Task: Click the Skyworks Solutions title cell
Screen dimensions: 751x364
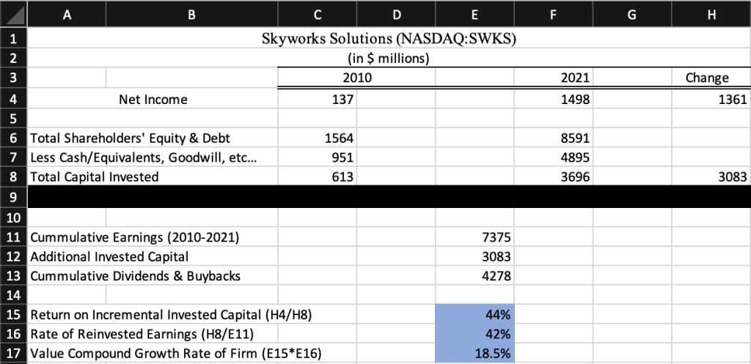Action: (389, 39)
